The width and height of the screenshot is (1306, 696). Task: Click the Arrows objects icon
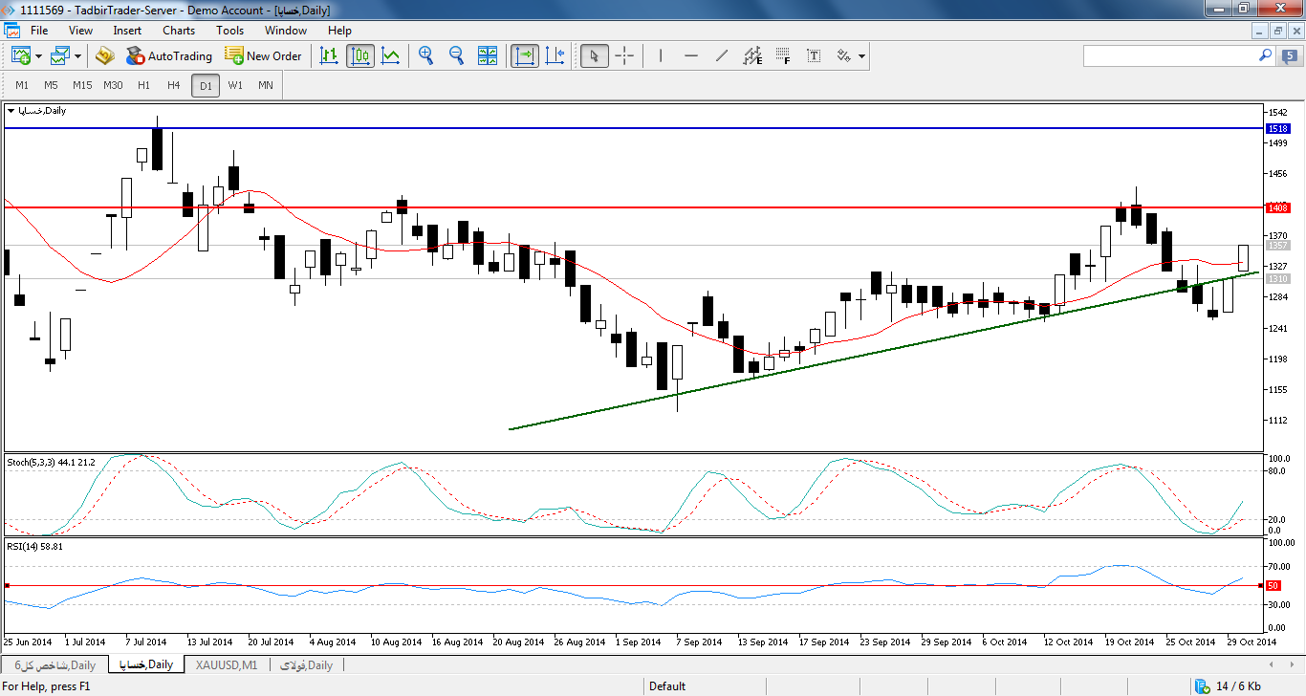[x=844, y=55]
